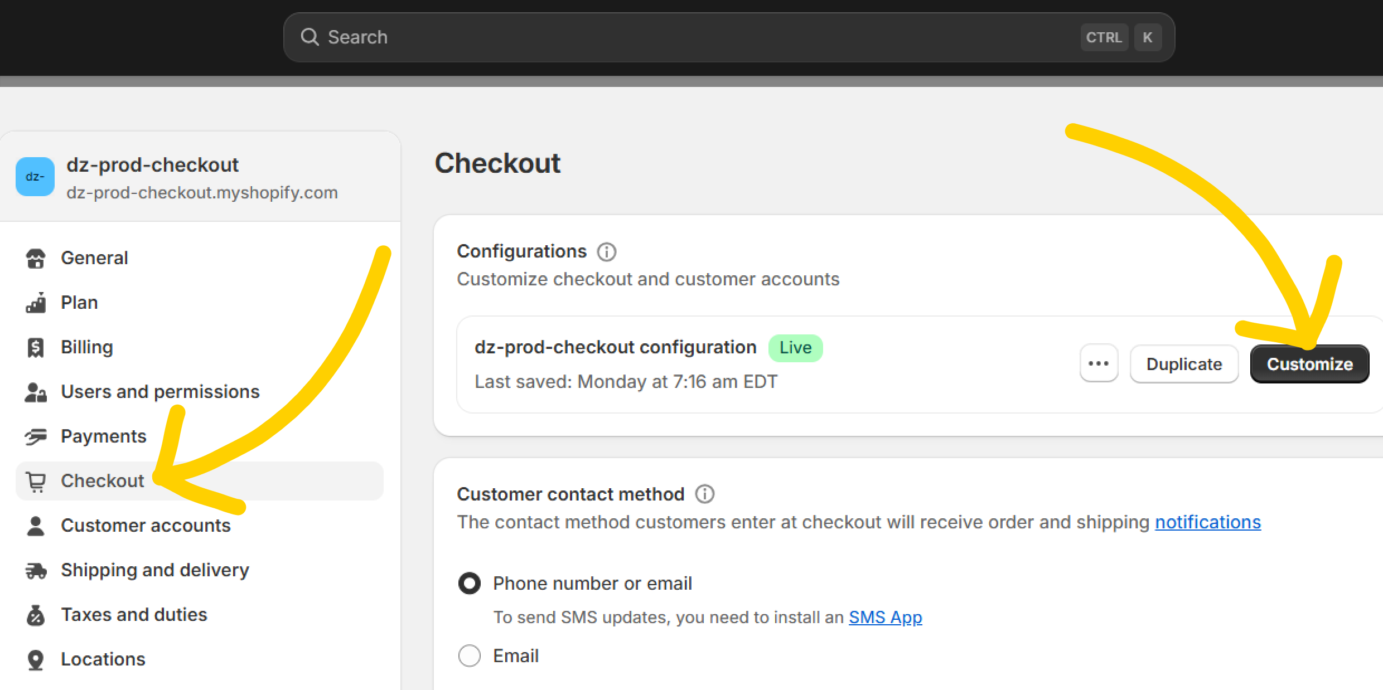Viewport: 1383px width, 690px height.
Task: Click the dz- store avatar icon
Action: point(35,177)
